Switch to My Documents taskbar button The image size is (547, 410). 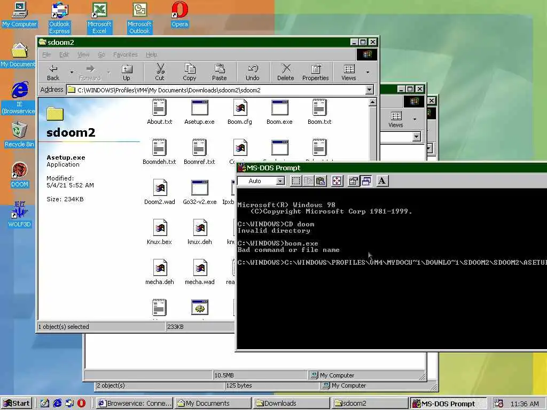pyautogui.click(x=213, y=404)
